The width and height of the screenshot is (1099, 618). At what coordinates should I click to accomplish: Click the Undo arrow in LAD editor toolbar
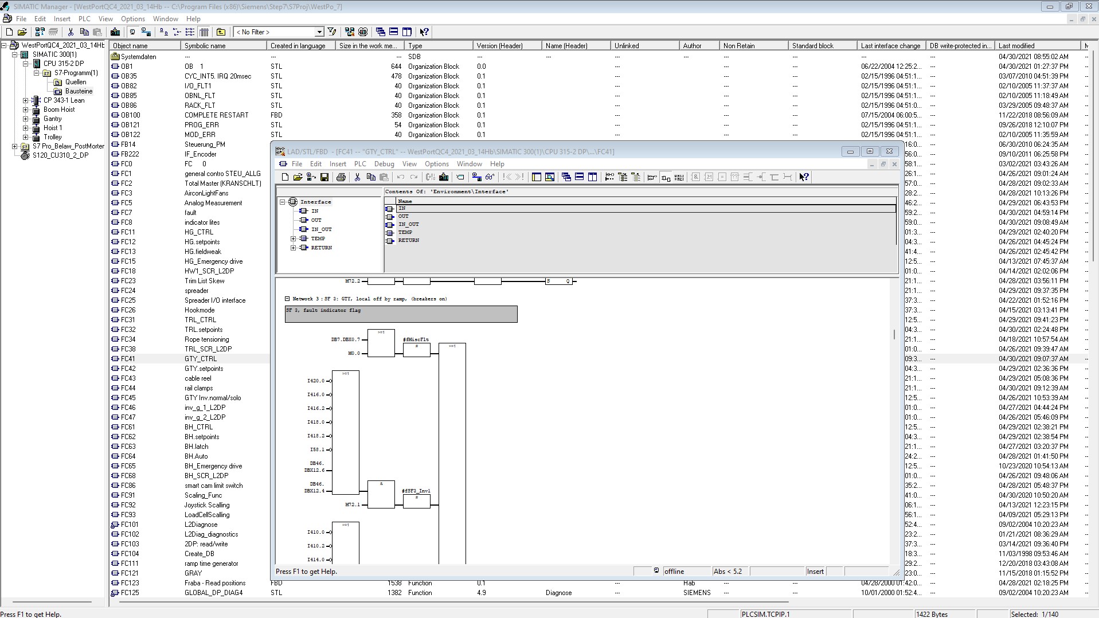tap(401, 177)
